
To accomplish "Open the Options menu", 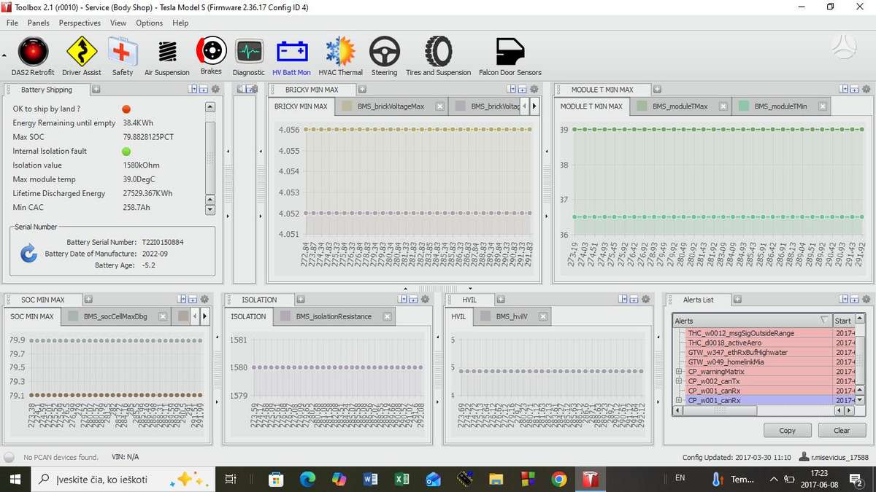I will 149,23.
